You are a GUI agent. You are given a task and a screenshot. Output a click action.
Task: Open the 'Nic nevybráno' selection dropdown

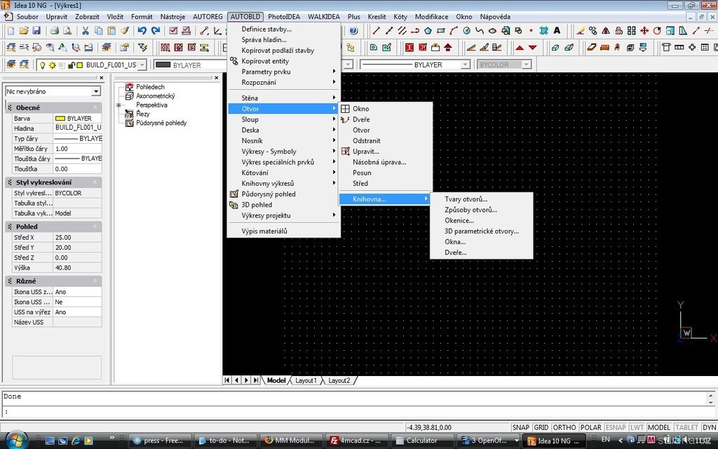click(96, 91)
